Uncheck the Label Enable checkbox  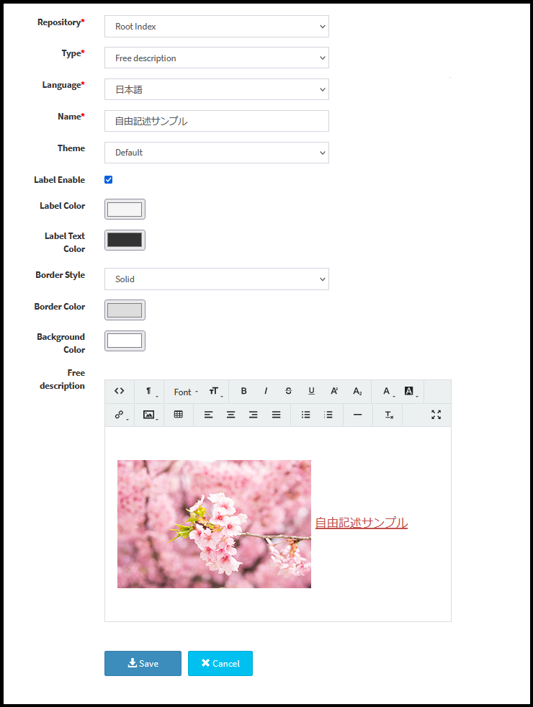tap(109, 180)
